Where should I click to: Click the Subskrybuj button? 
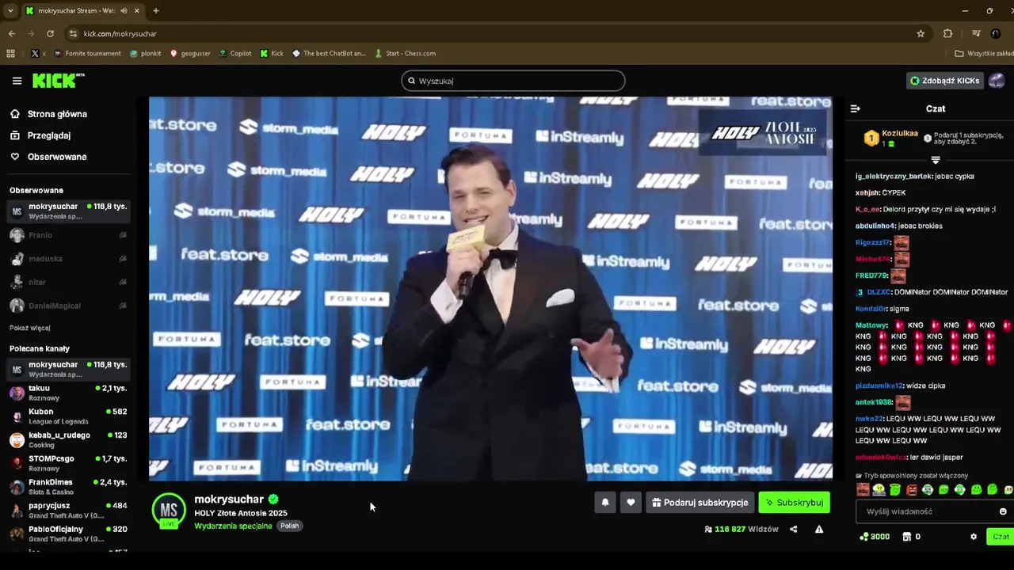tap(794, 503)
